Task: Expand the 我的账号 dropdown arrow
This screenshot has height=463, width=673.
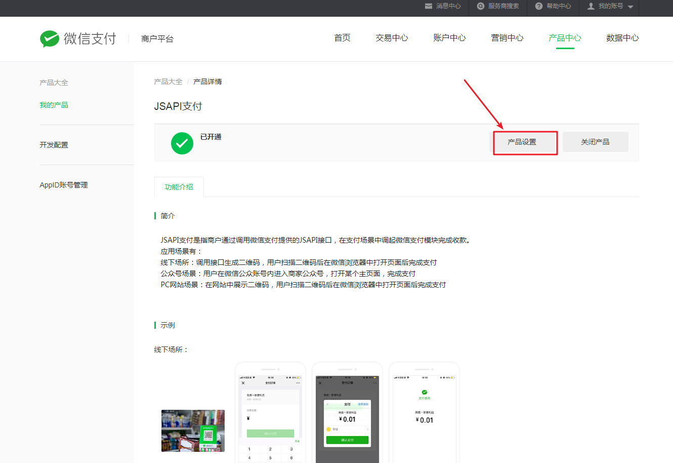Action: [630, 7]
